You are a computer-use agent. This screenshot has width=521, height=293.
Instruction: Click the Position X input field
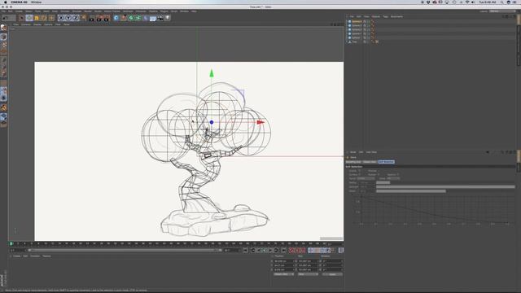[284, 261]
